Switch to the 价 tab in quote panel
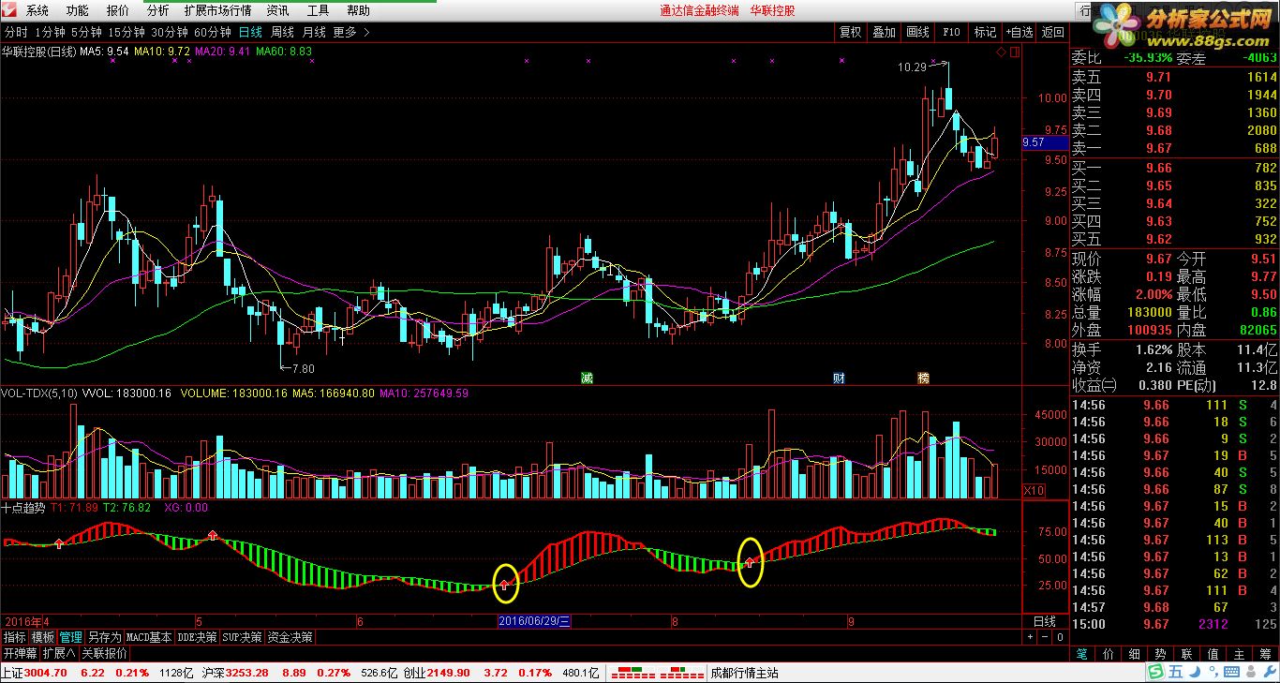Screen dimensions: 1280x683 (x=1108, y=654)
